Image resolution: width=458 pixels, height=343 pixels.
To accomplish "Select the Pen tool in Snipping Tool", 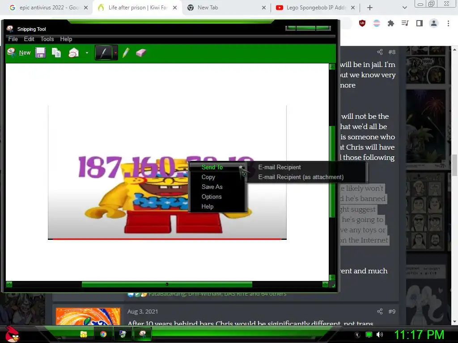I will click(x=104, y=53).
